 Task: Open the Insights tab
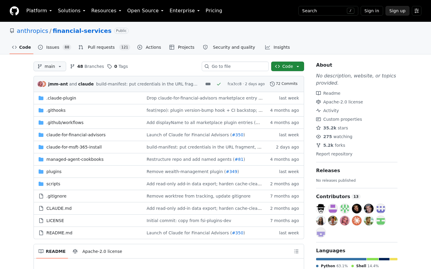pyautogui.click(x=277, y=47)
